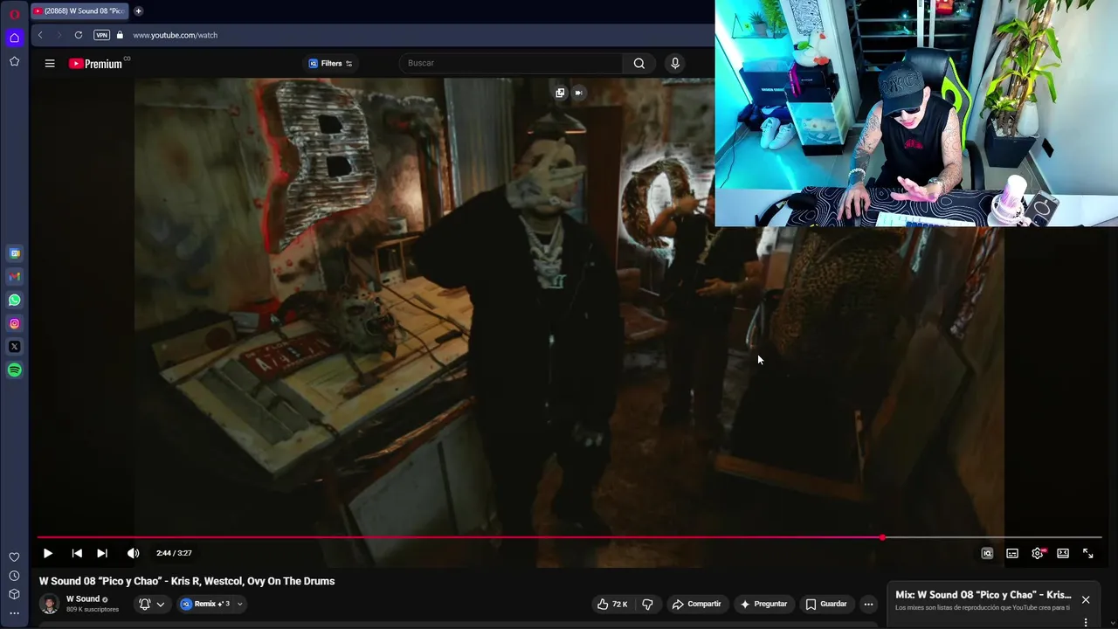
Task: Save video with the Guardar button
Action: tap(826, 604)
